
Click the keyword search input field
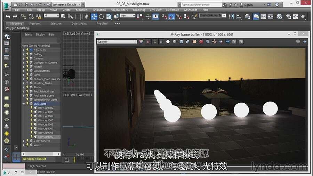[201, 5]
